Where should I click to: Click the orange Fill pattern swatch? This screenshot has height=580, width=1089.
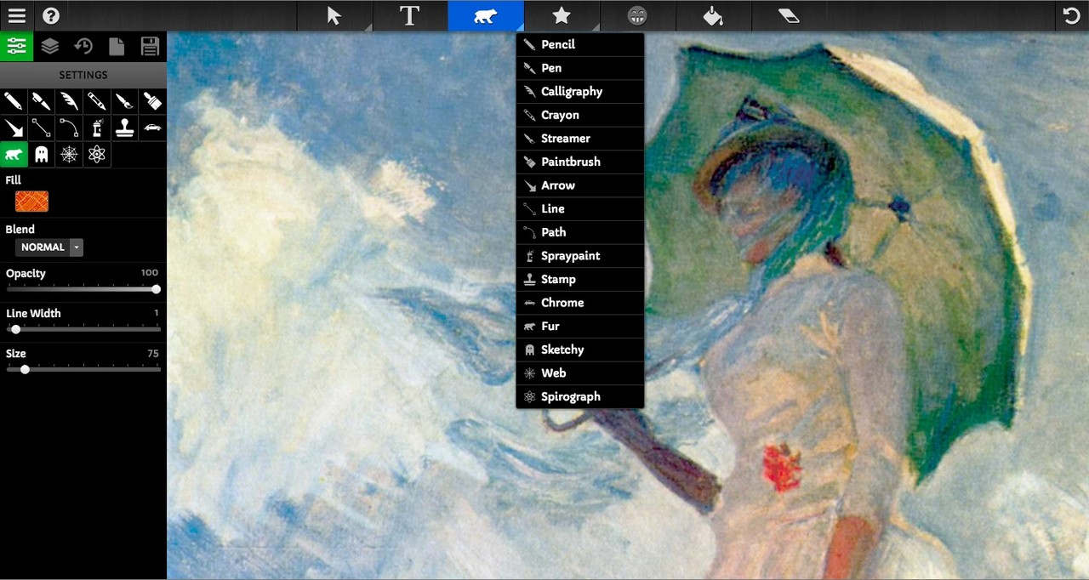coord(31,201)
